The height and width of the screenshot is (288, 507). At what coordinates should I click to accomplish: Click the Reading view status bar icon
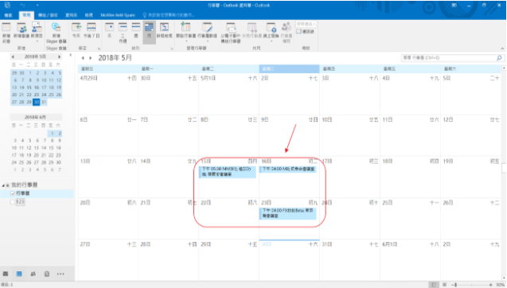(445, 285)
